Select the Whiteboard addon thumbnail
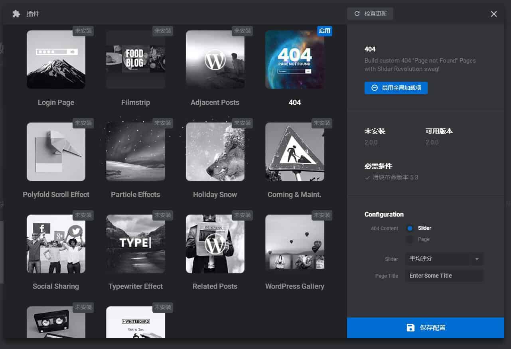Image resolution: width=511 pixels, height=349 pixels. [136, 322]
